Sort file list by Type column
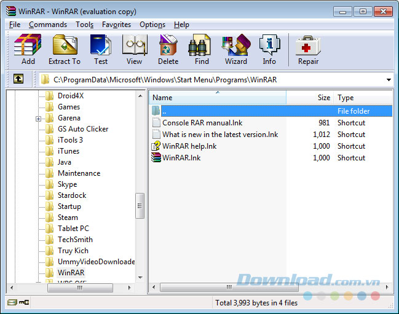399x314 pixels. pos(363,97)
